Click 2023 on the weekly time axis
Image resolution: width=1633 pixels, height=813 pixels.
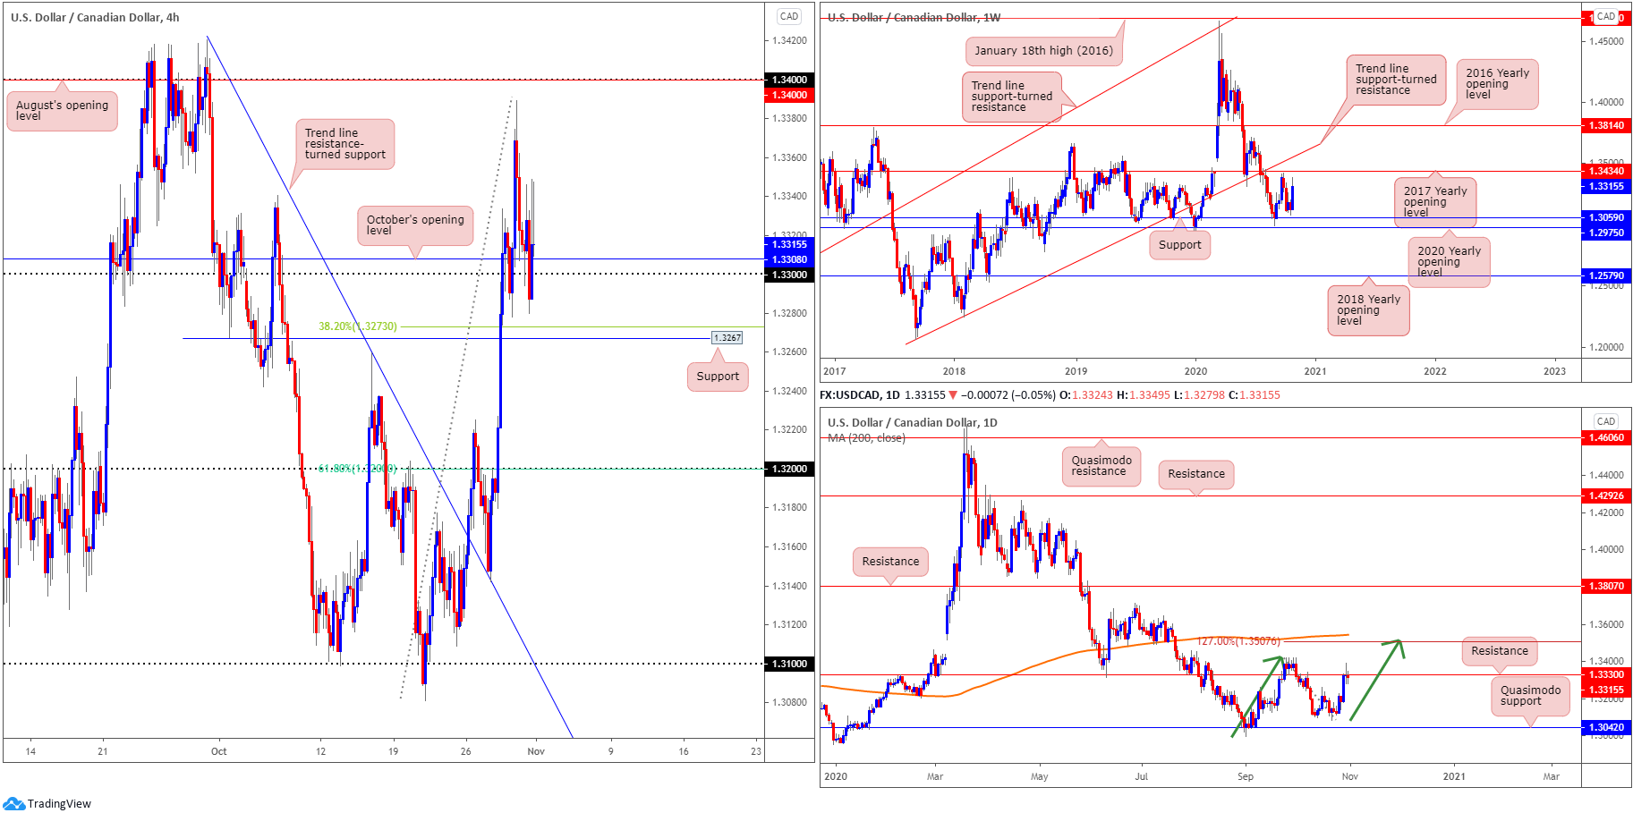pos(1554,371)
